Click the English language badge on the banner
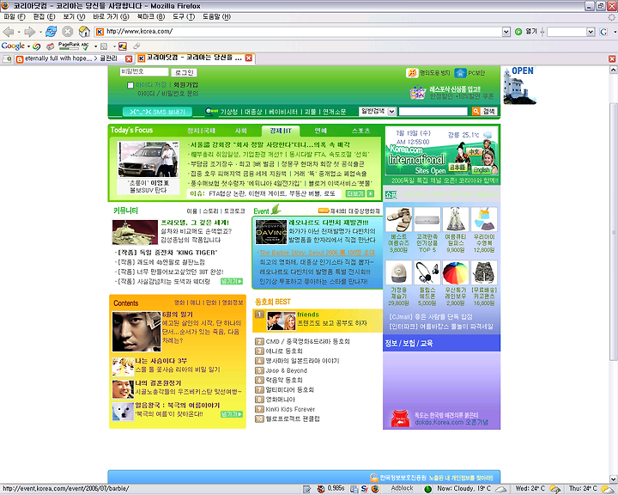The width and height of the screenshot is (618, 495). point(481,170)
